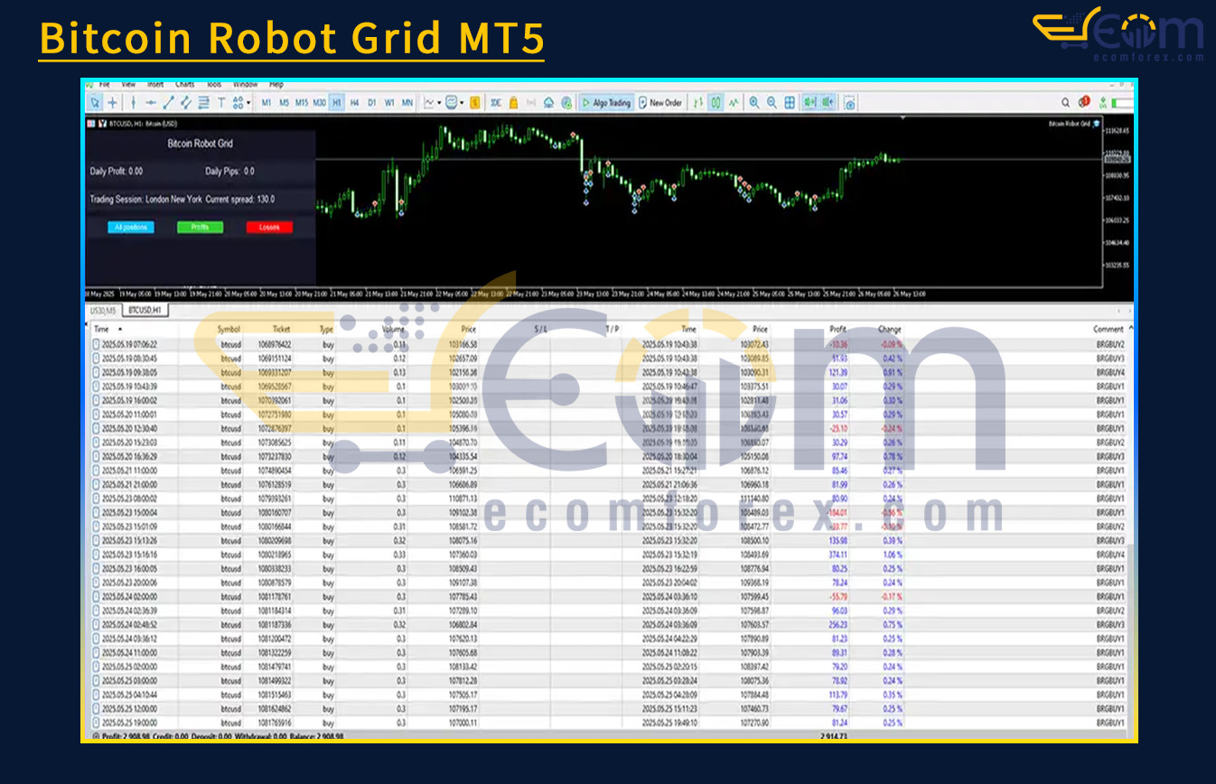The image size is (1216, 784).
Task: Switch chart to MN timeframe
Action: pos(407,103)
